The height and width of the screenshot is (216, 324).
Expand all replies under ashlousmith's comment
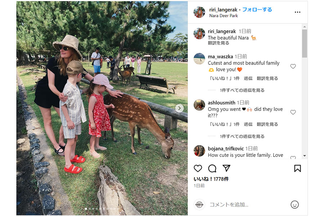[x=242, y=136]
